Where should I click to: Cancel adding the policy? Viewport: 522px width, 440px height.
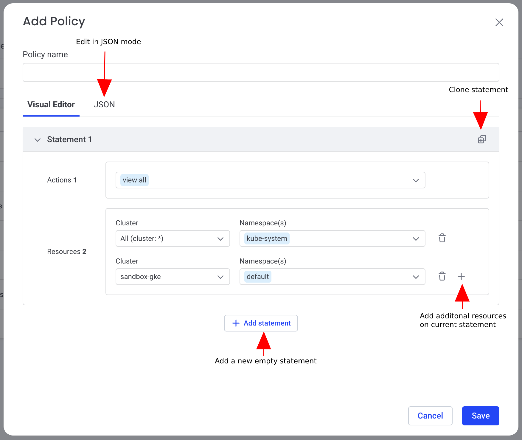click(430, 416)
